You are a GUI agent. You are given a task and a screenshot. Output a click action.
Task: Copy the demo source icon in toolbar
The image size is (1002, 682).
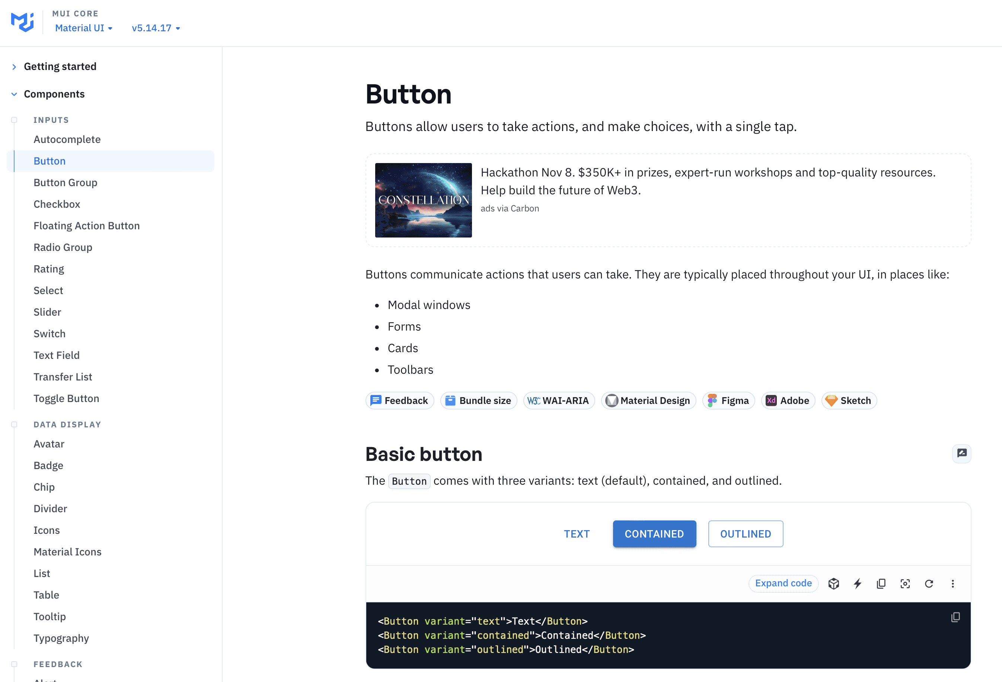coord(881,583)
